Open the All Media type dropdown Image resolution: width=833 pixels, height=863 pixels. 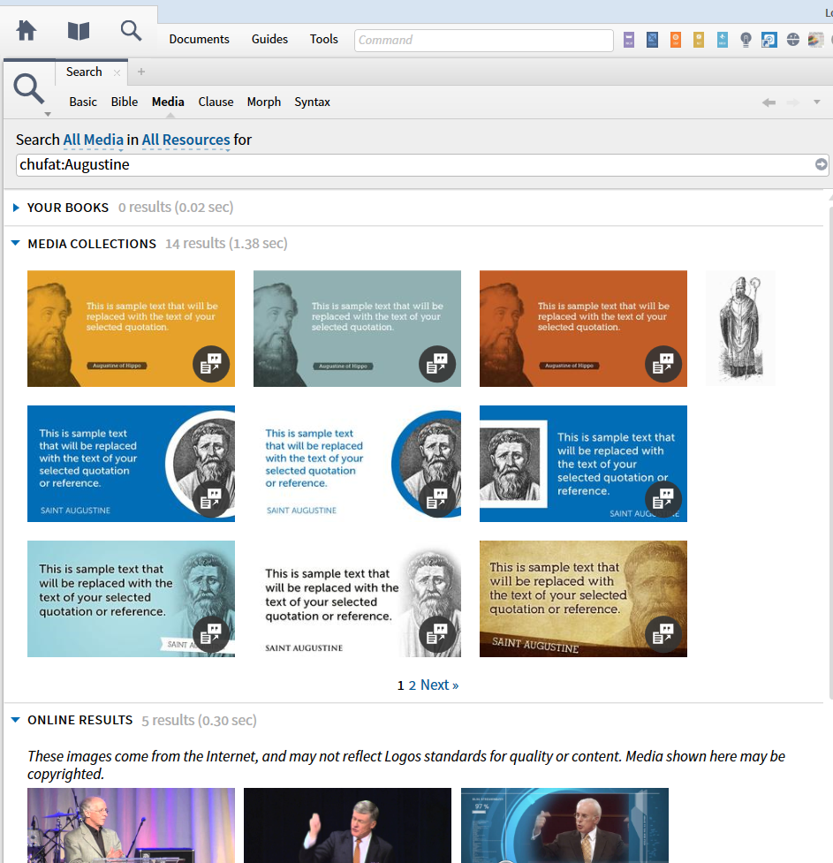[x=93, y=140]
